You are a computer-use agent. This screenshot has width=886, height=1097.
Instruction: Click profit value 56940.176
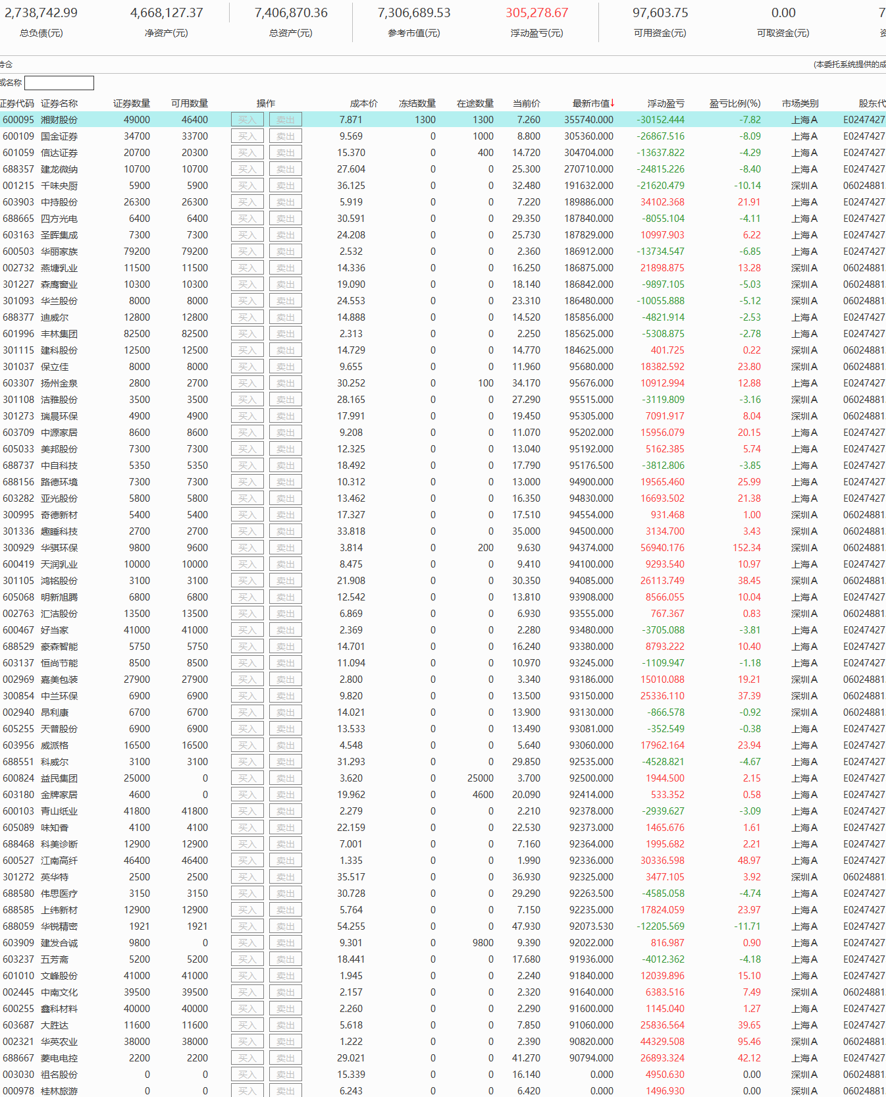(662, 548)
